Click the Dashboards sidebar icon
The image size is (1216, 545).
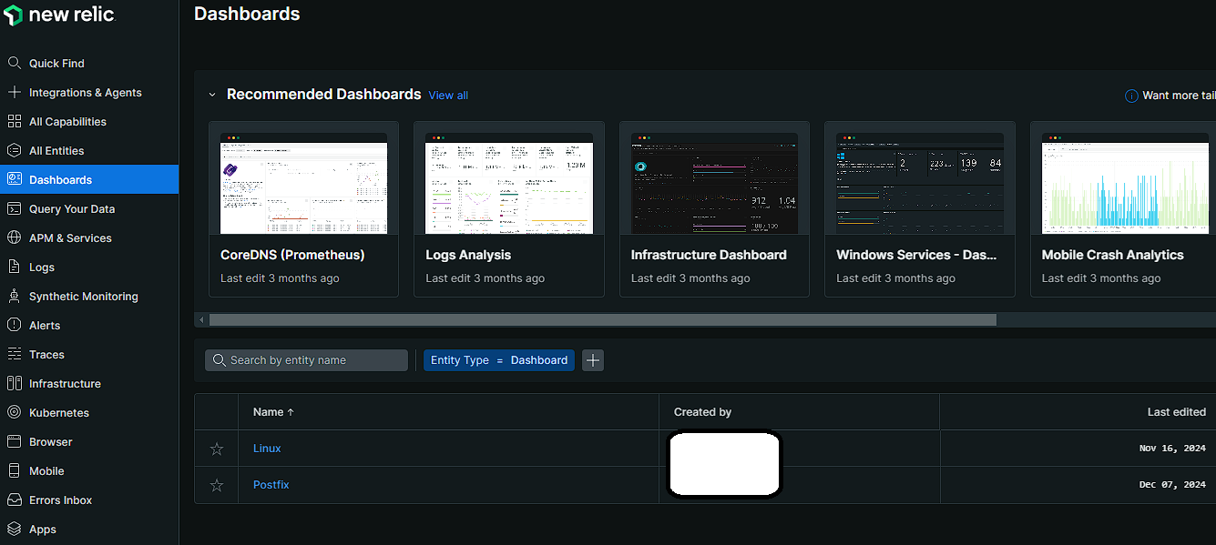click(14, 179)
